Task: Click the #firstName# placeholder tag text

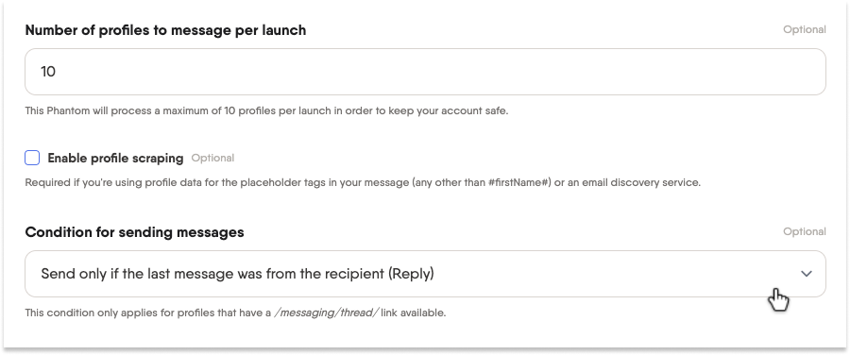Action: [x=519, y=182]
